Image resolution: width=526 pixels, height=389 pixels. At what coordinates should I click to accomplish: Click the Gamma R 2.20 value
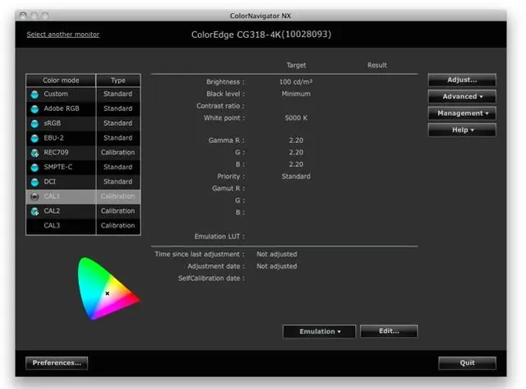click(296, 141)
